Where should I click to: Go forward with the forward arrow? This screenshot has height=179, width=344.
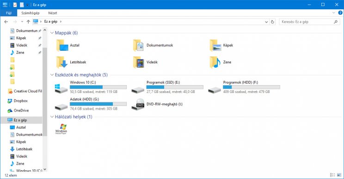click(15, 22)
